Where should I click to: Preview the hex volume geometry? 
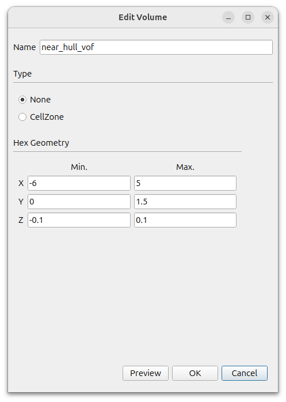point(146,373)
